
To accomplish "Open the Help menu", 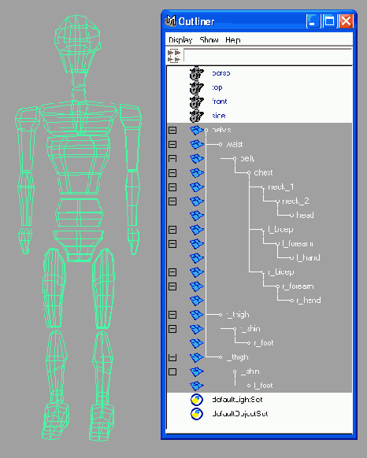I will 233,40.
